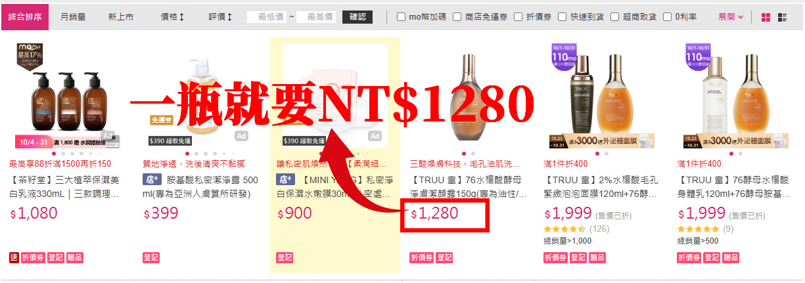Viewport: 805px width, 283px height.
Task: Click 折價券 tag under the $1,280 product
Action: pyautogui.click(x=422, y=257)
